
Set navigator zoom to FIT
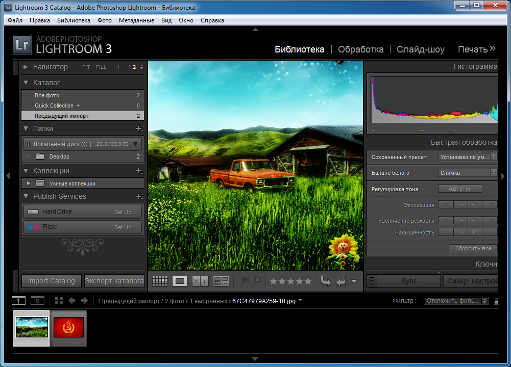pyautogui.click(x=86, y=67)
